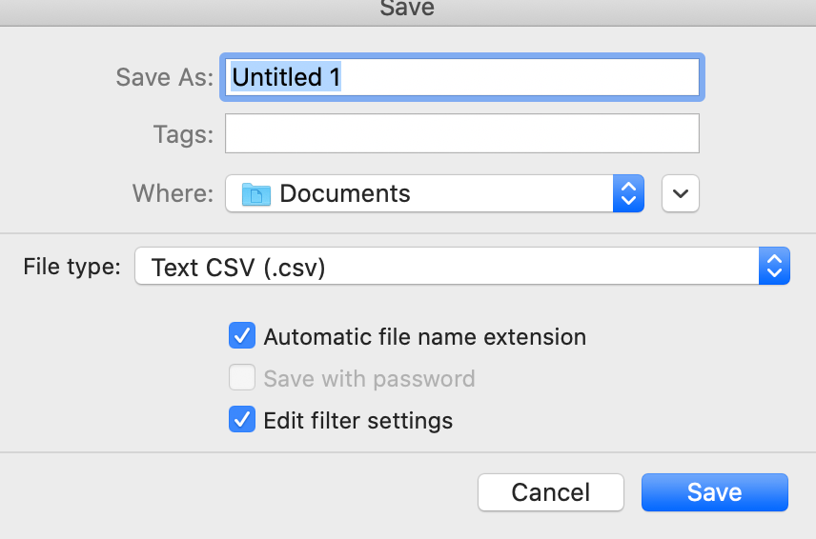This screenshot has height=539, width=816.
Task: Open the File type dropdown showing Text CSV
Action: (446, 267)
